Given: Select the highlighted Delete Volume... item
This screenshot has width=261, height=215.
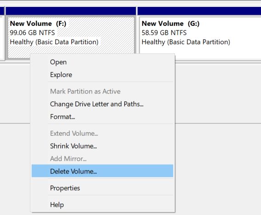Looking at the screenshot, I should (x=102, y=171).
